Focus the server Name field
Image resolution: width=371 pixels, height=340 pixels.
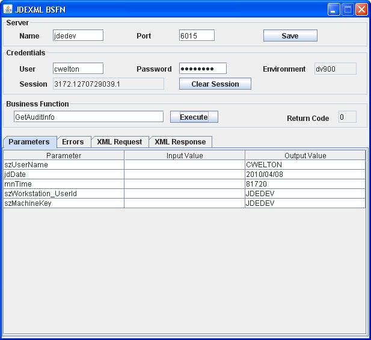(78, 36)
